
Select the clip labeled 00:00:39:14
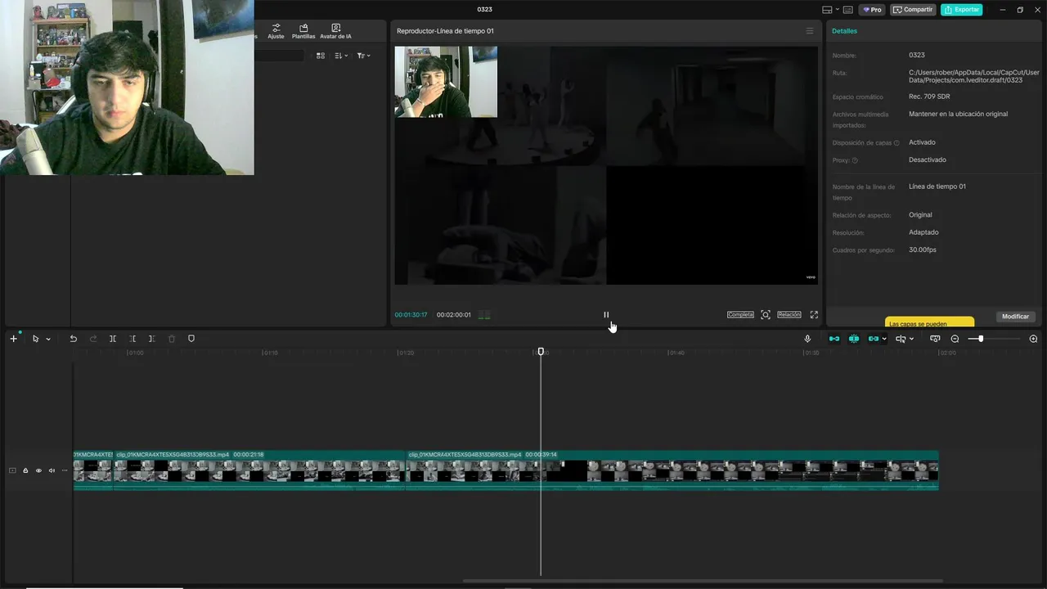coord(672,470)
